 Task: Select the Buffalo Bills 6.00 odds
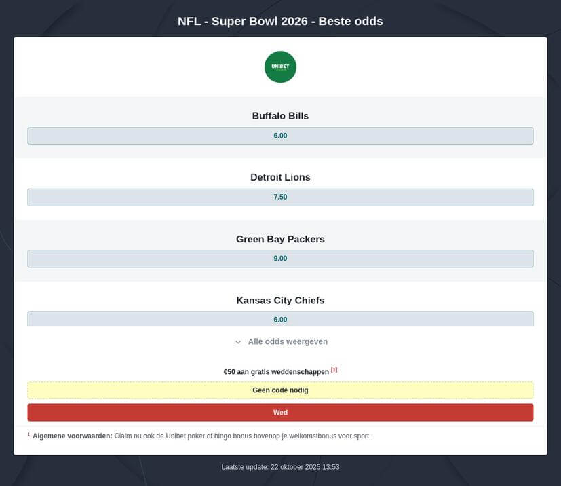(280, 136)
